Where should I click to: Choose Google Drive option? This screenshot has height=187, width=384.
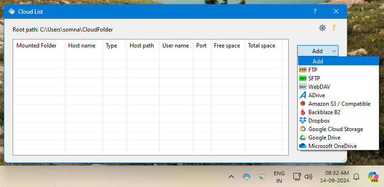coord(338,138)
